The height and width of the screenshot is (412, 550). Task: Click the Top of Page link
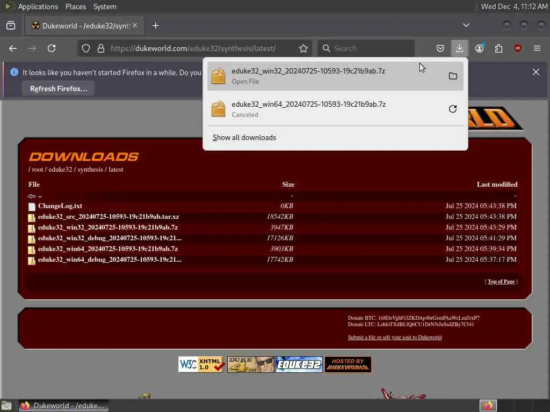pos(501,282)
